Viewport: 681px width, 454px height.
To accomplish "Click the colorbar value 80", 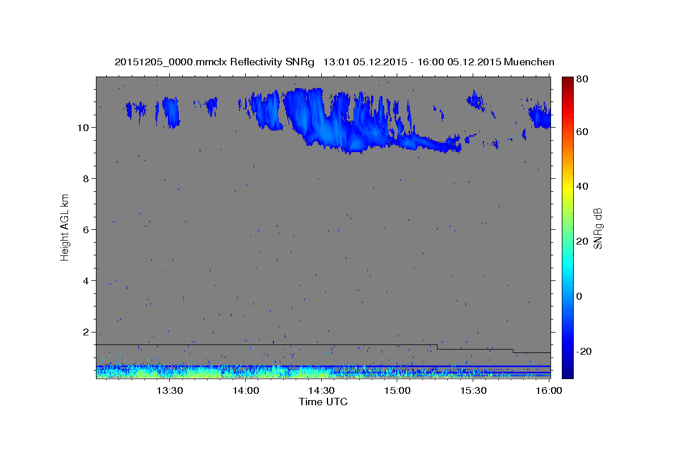I will click(582, 79).
